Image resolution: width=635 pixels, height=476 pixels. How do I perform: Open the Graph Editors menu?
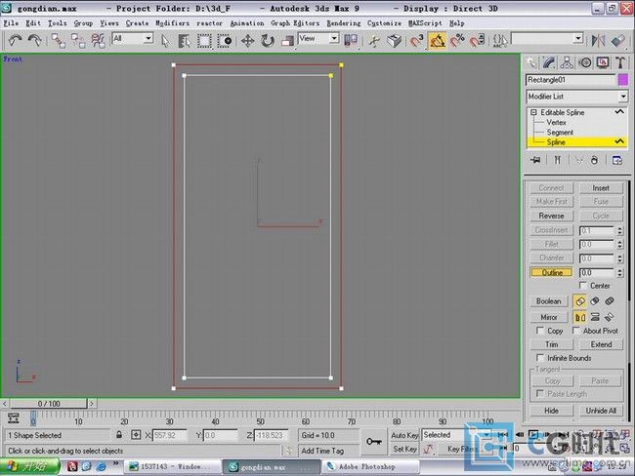(295, 23)
